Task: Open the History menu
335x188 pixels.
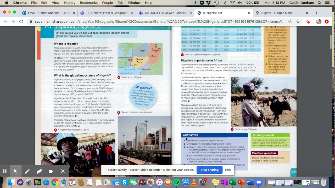Action: pyautogui.click(x=70, y=3)
